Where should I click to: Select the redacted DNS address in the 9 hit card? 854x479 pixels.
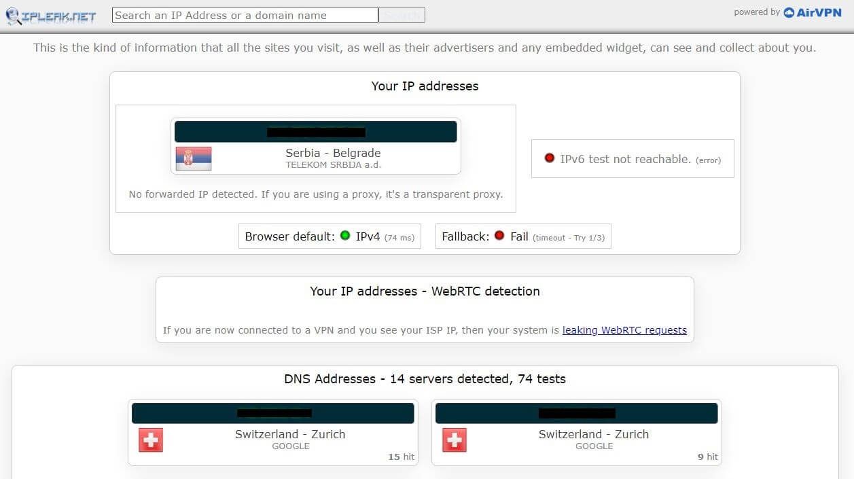tap(577, 412)
